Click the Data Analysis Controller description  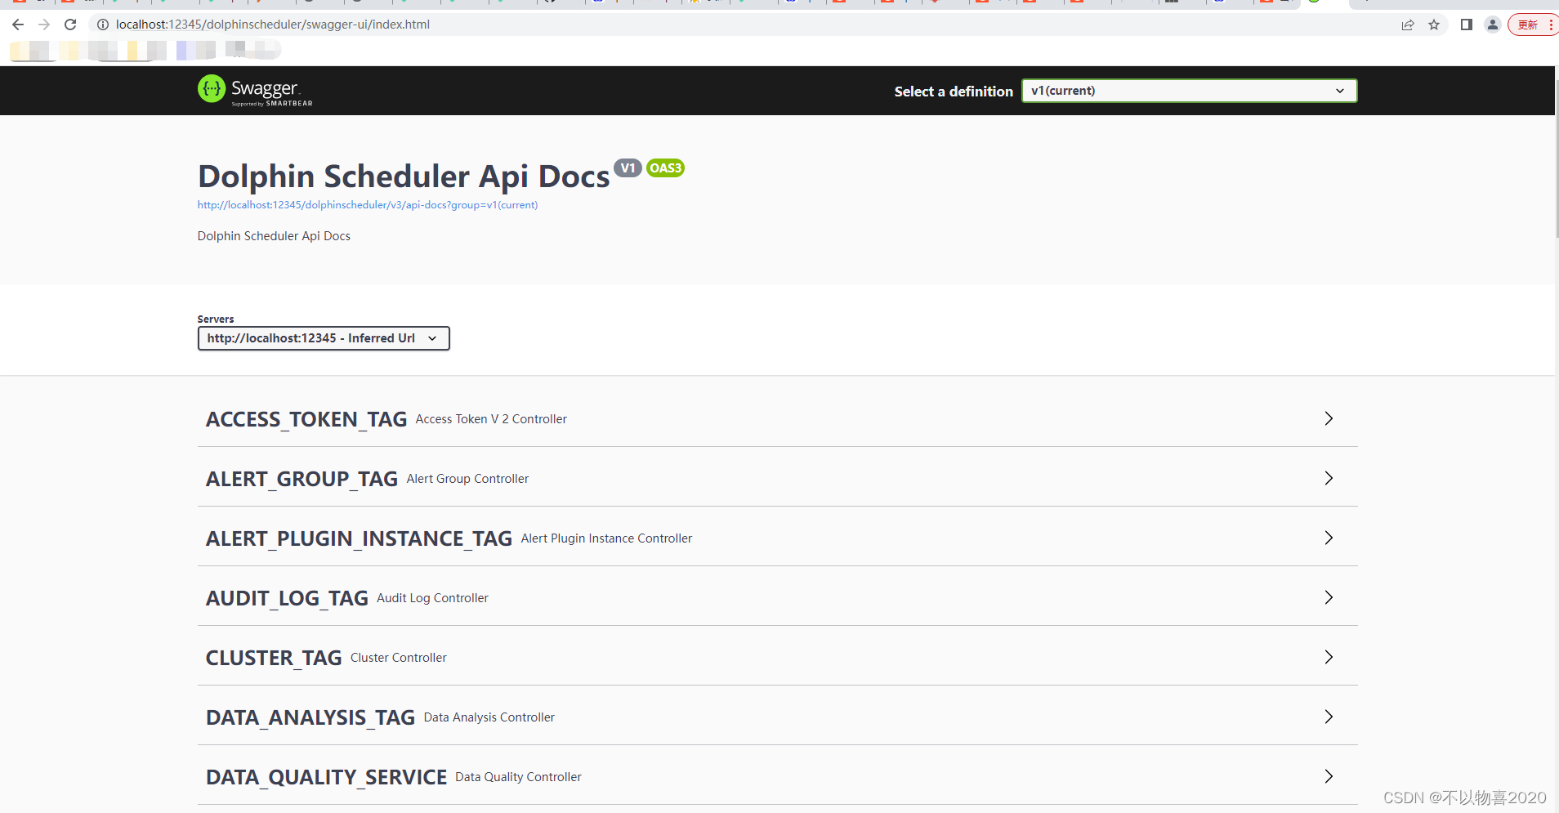coord(489,717)
